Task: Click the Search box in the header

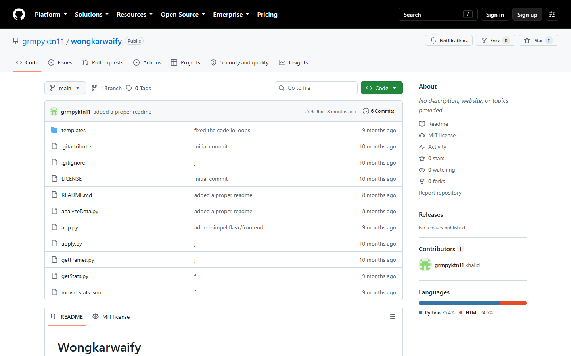Action: point(438,15)
